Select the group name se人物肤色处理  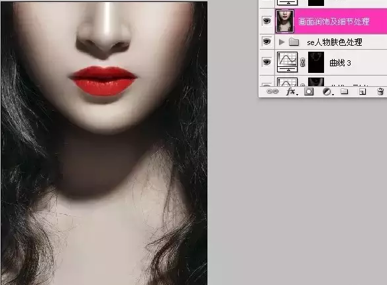[335, 42]
